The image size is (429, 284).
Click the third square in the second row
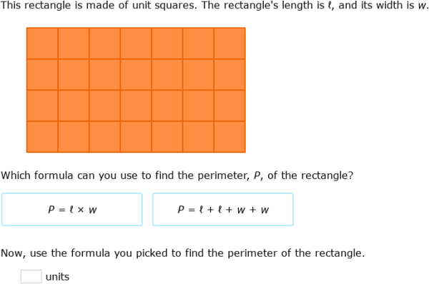104,74
